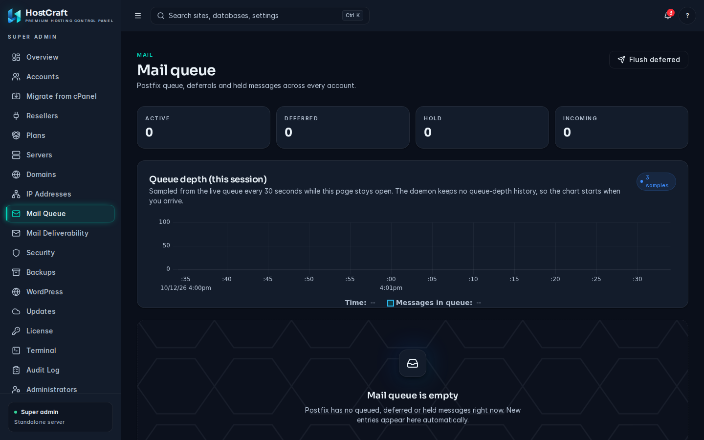Click the Resellers plug icon

click(16, 116)
